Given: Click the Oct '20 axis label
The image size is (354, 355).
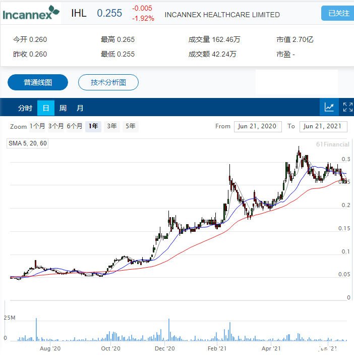Looking at the screenshot, I should 111,348.
